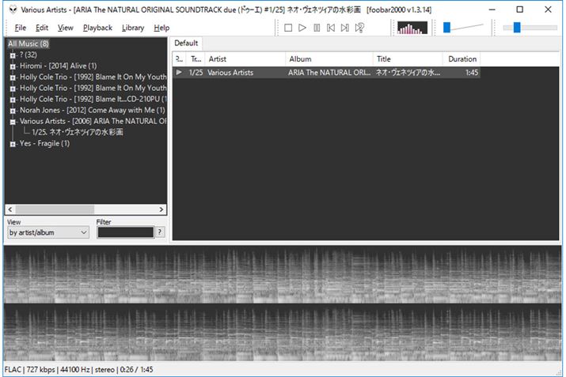The image size is (566, 377).
Task: Select the All Music (8) root node
Action: click(x=28, y=44)
